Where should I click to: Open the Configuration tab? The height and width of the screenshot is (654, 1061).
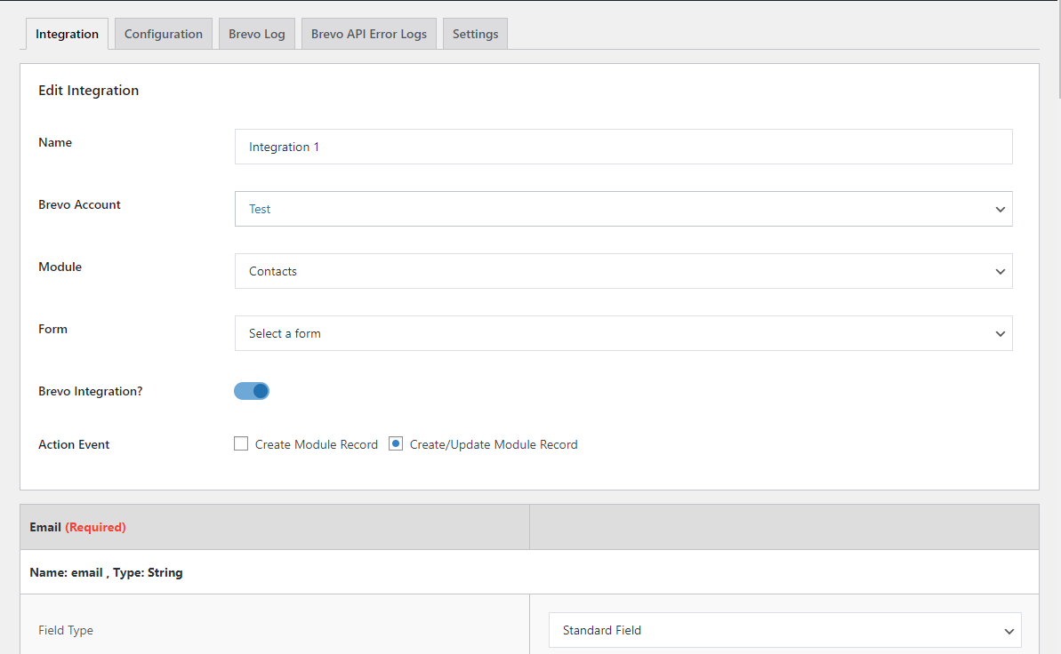coord(163,34)
